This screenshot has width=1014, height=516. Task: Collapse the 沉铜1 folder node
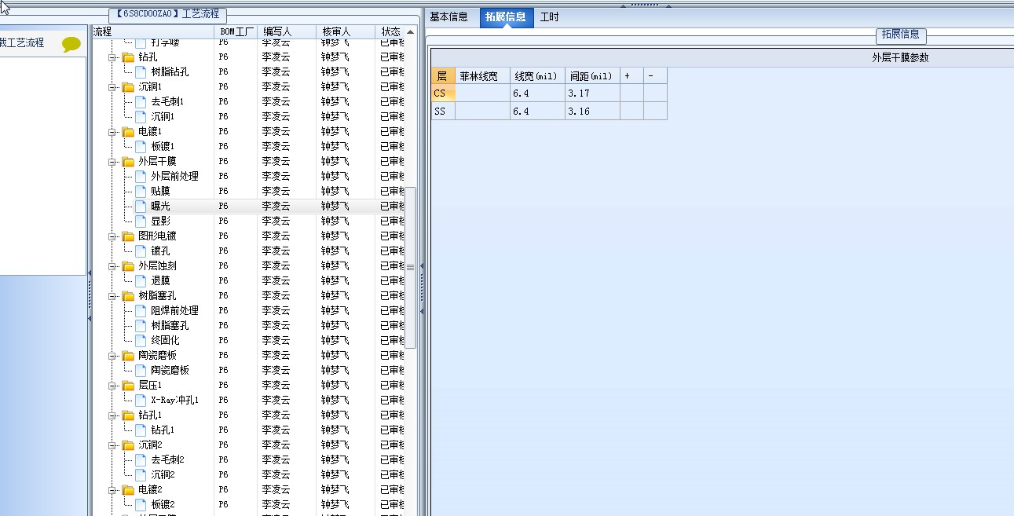(112, 87)
